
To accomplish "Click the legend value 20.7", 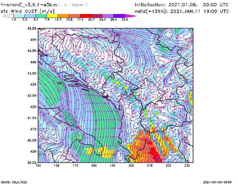I will click(91, 19).
